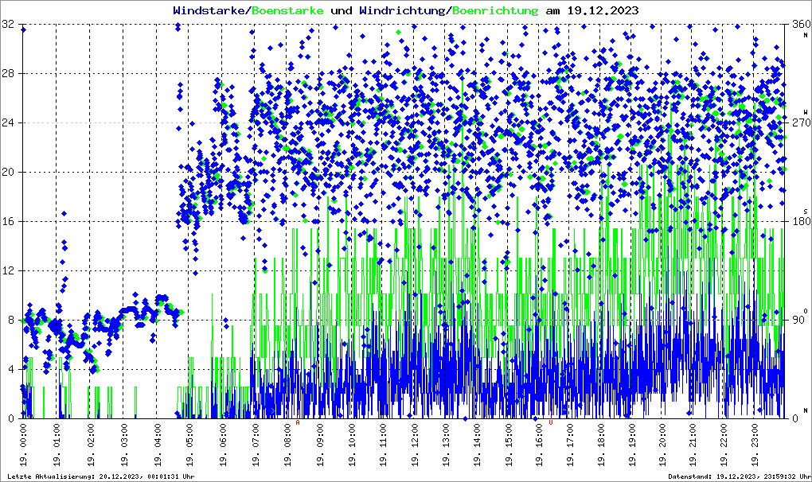This screenshot has height=482, width=812.
Task: Click the left axis value "12"
Action: (8, 270)
